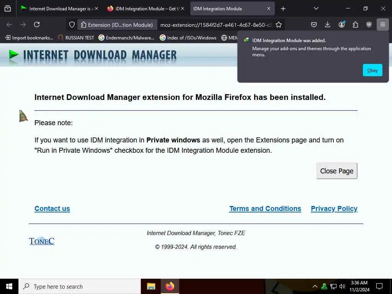Open the Action Center notifications icon
Image resolution: width=392 pixels, height=294 pixels.
pyautogui.click(x=379, y=286)
